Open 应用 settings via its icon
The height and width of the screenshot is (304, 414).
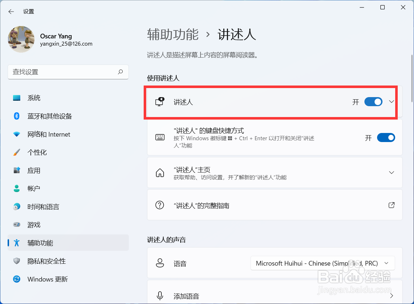(17, 170)
